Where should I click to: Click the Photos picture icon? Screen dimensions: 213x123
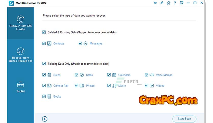82,86
